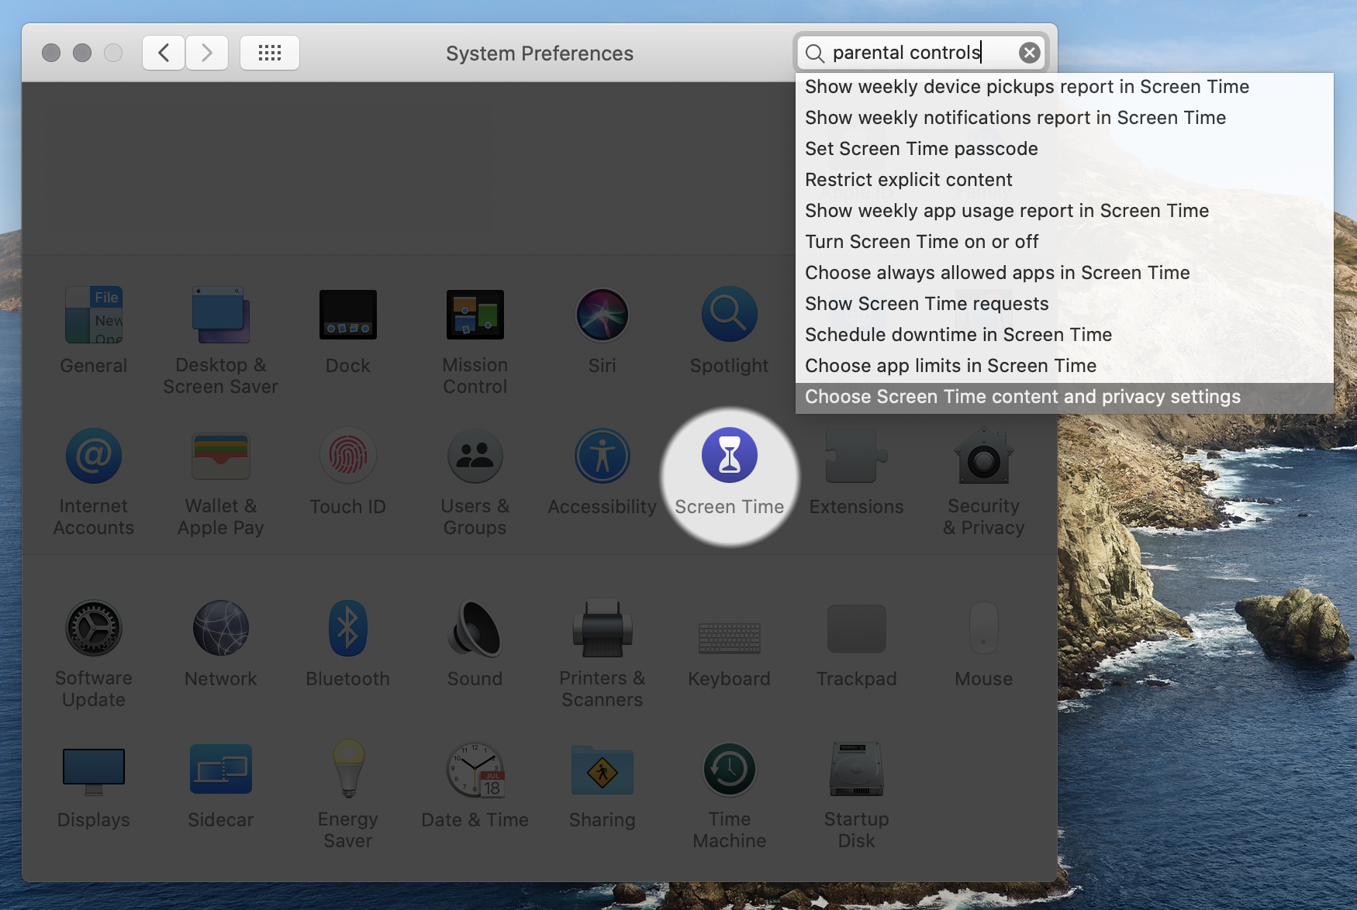The height and width of the screenshot is (910, 1357).
Task: Select Show weekly device pickups report result
Action: click(x=1065, y=87)
